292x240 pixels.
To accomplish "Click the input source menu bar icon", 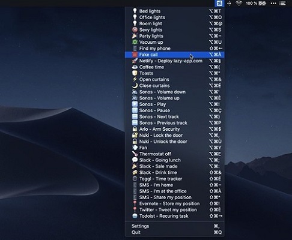I will (229, 4).
